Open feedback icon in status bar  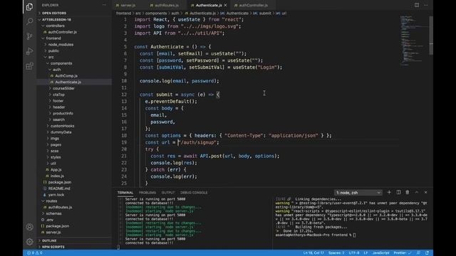(x=418, y=253)
